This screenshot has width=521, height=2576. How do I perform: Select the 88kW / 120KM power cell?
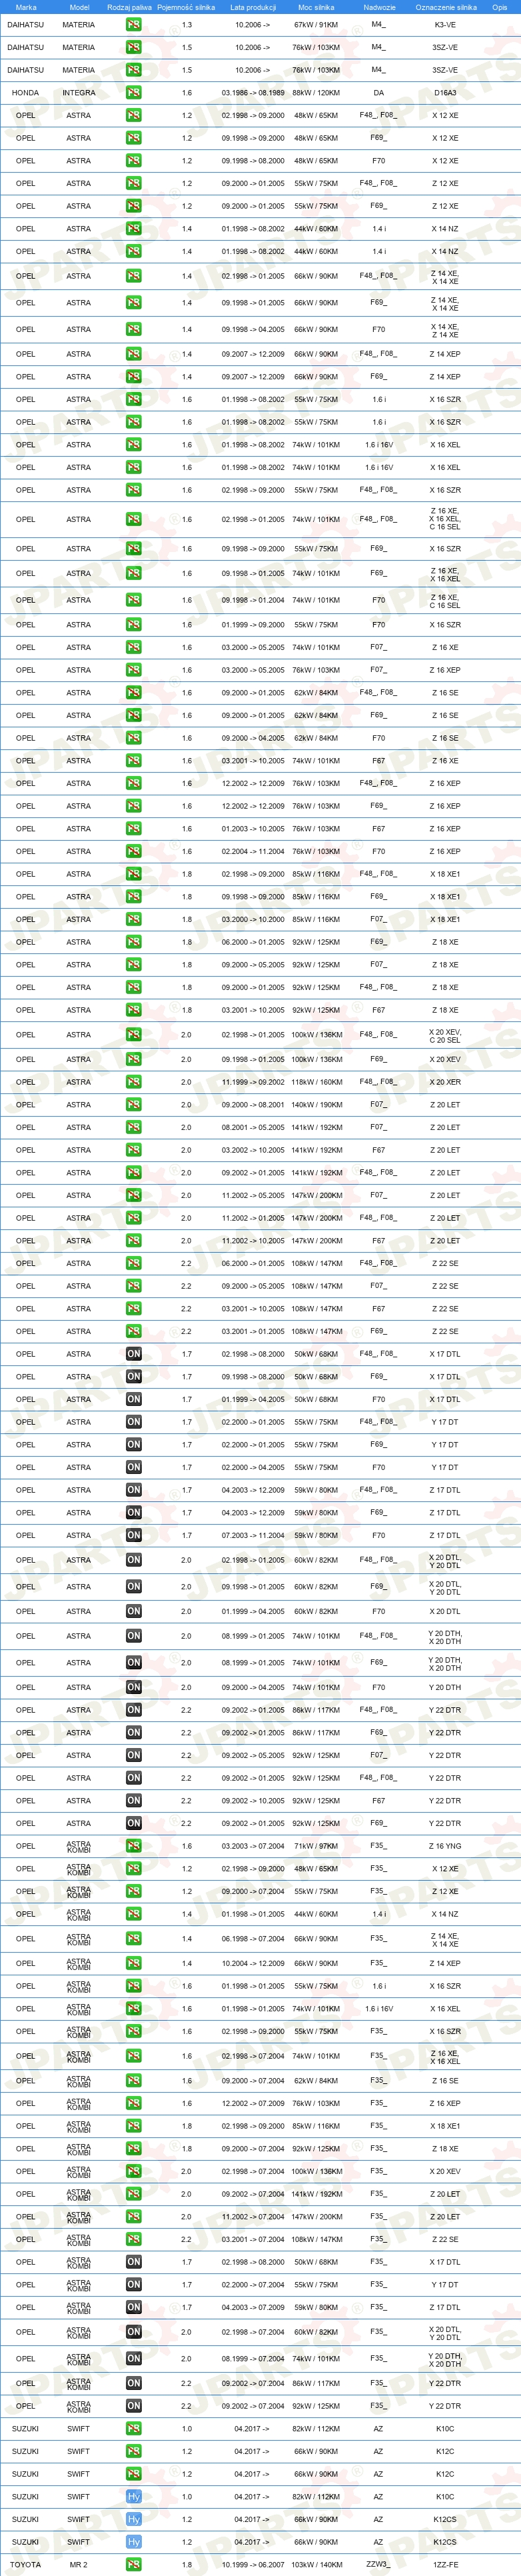pyautogui.click(x=316, y=93)
